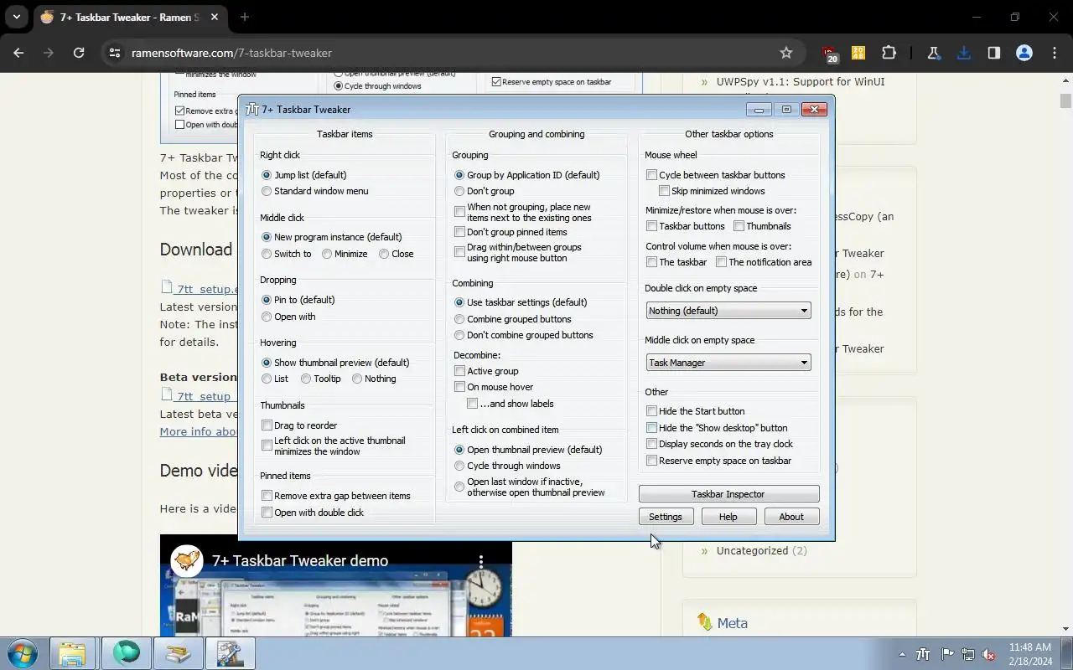Enable Remove extra gap between items
The image size is (1073, 670).
(335, 496)
